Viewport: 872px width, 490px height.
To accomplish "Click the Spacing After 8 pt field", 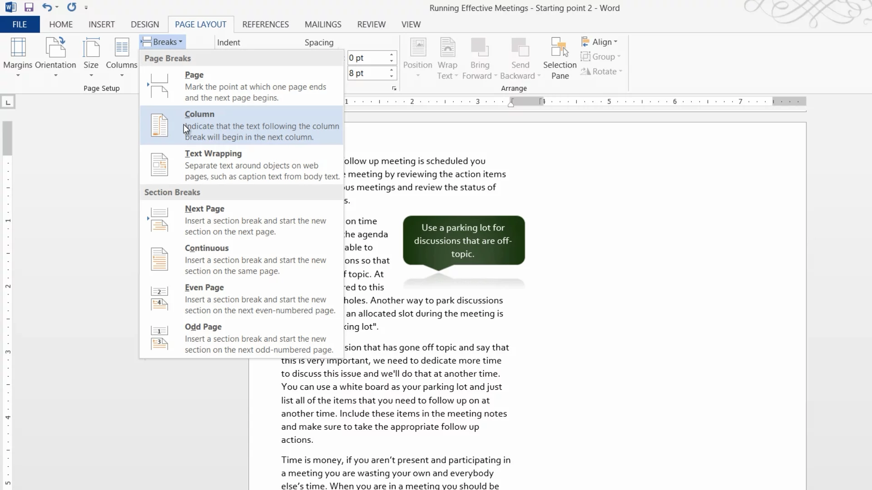I will pyautogui.click(x=367, y=73).
